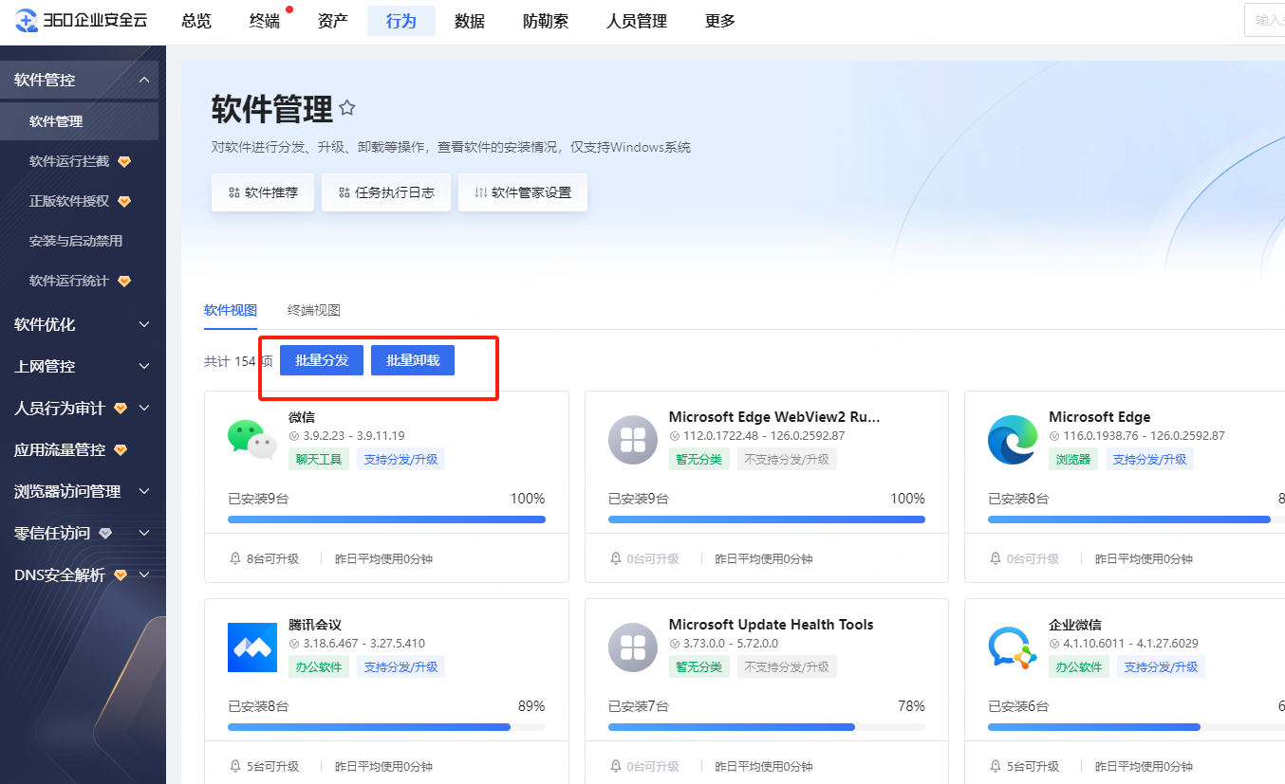Click the premium badge beside 软件运行拦截
1285x784 pixels.
coord(124,162)
